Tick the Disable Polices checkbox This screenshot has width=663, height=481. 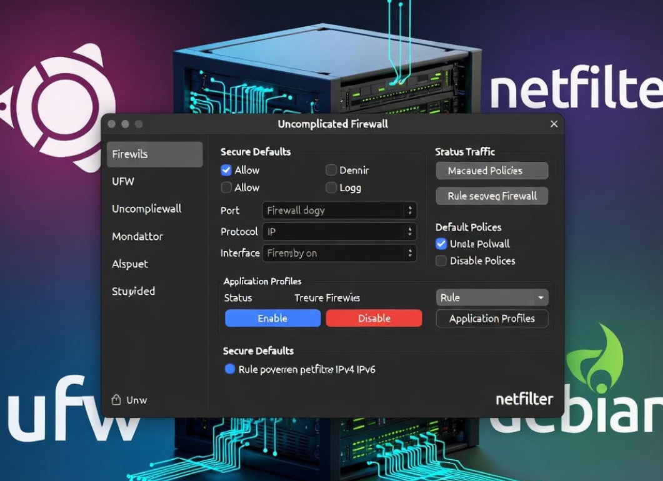[x=441, y=260]
